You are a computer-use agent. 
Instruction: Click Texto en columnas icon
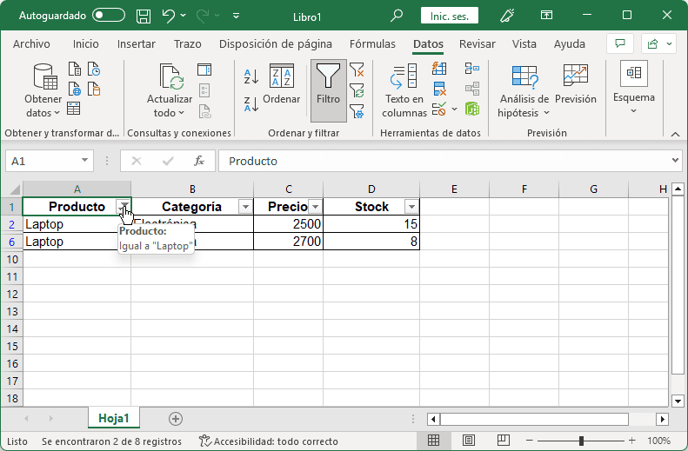click(x=404, y=91)
